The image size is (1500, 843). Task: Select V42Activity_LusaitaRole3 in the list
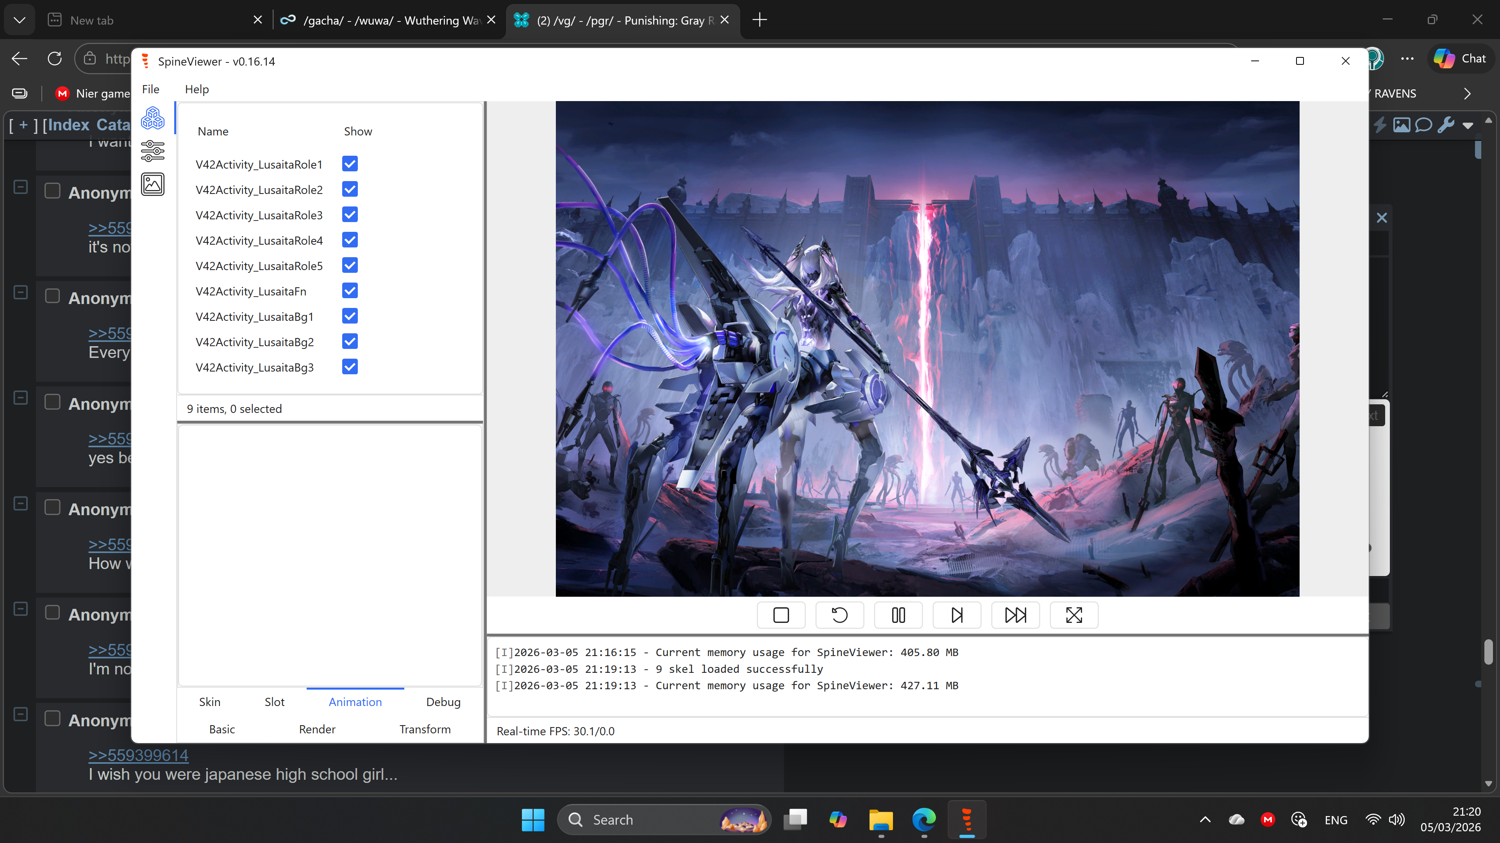259,215
